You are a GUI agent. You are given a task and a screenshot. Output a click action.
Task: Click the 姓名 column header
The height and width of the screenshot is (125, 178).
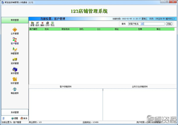click(47, 29)
